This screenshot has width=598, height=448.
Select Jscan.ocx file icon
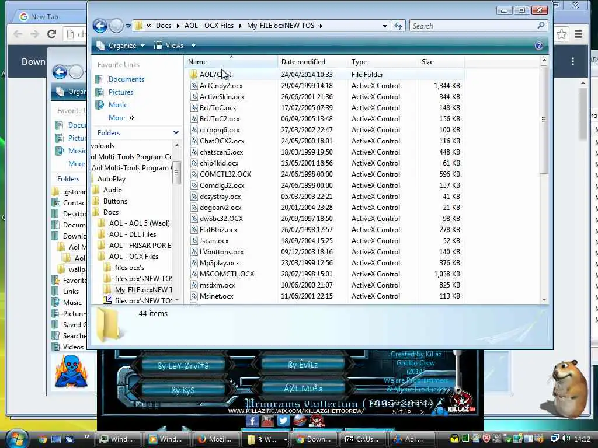(x=194, y=241)
